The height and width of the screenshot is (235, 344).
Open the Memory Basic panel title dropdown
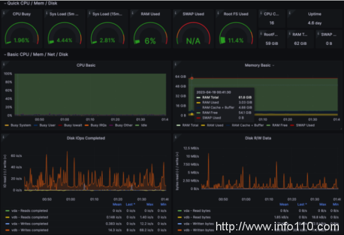(258, 65)
